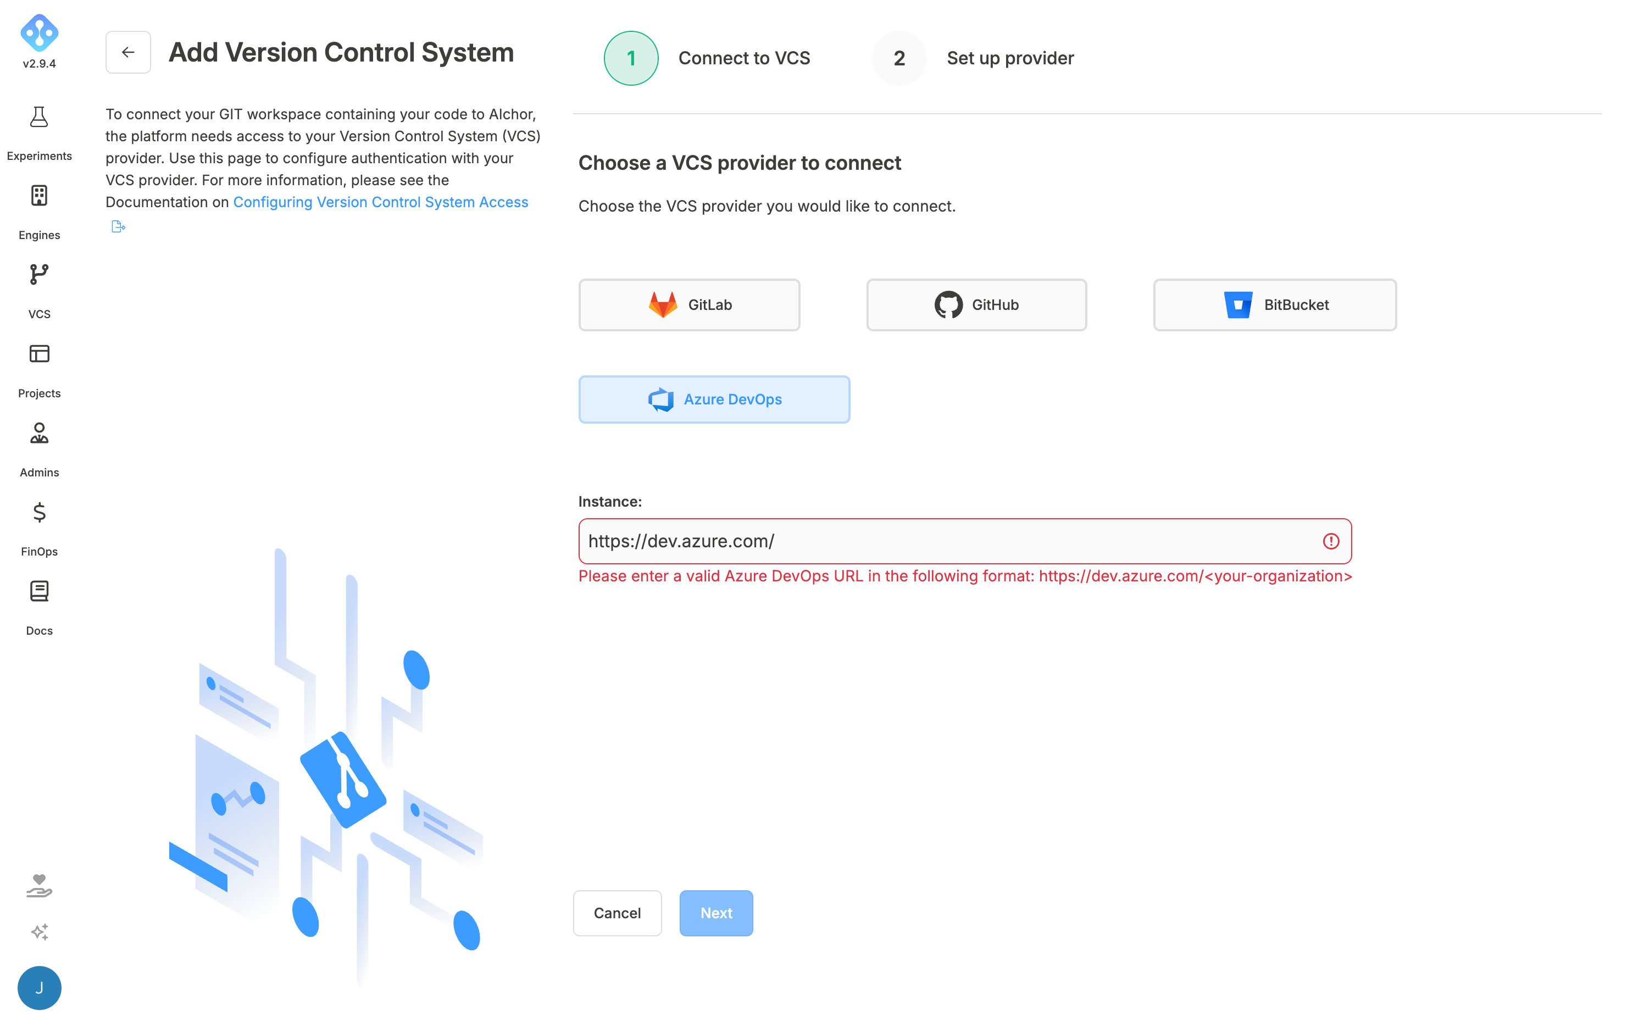Choose GitHub as VCS provider
The image size is (1633, 1021).
tap(976, 304)
